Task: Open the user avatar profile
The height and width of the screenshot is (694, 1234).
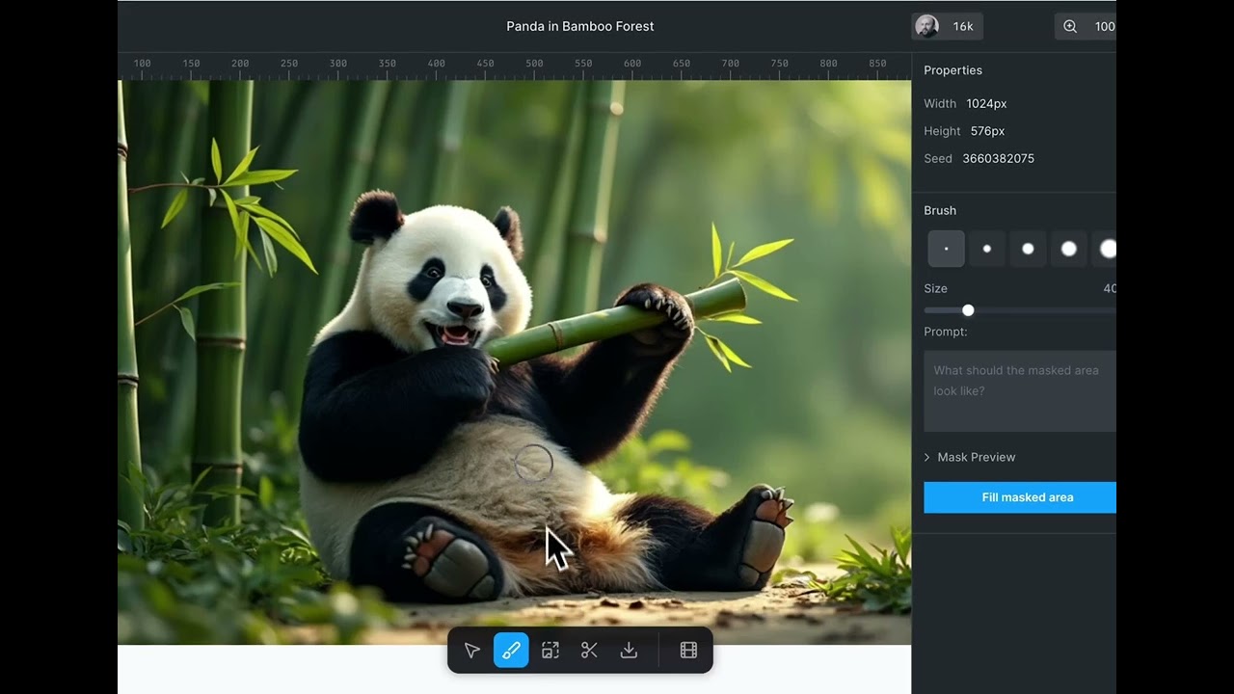Action: coord(926,27)
